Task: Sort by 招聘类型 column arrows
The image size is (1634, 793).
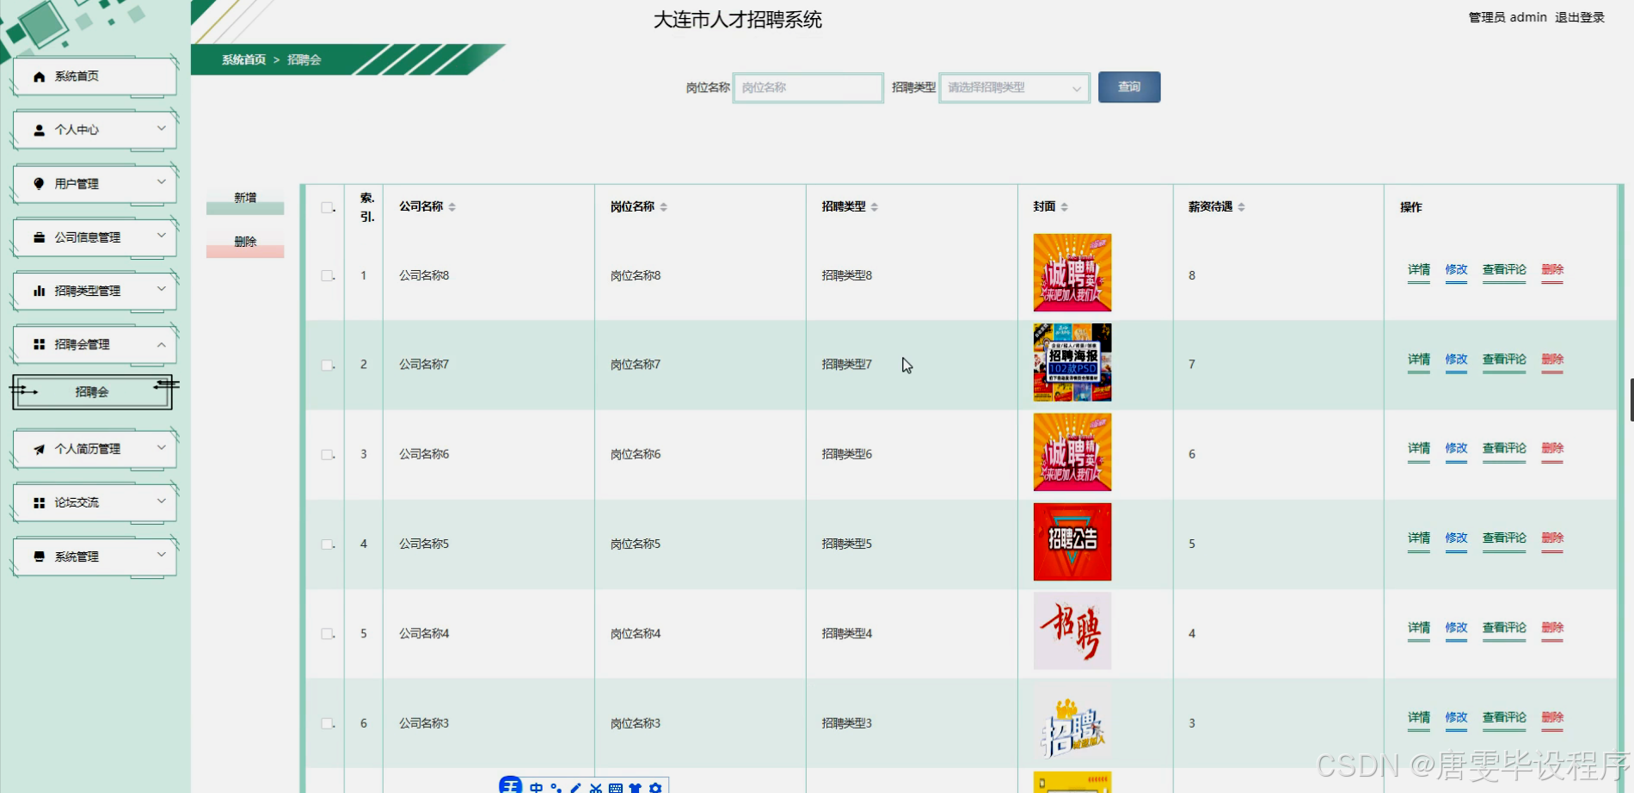Action: point(875,207)
